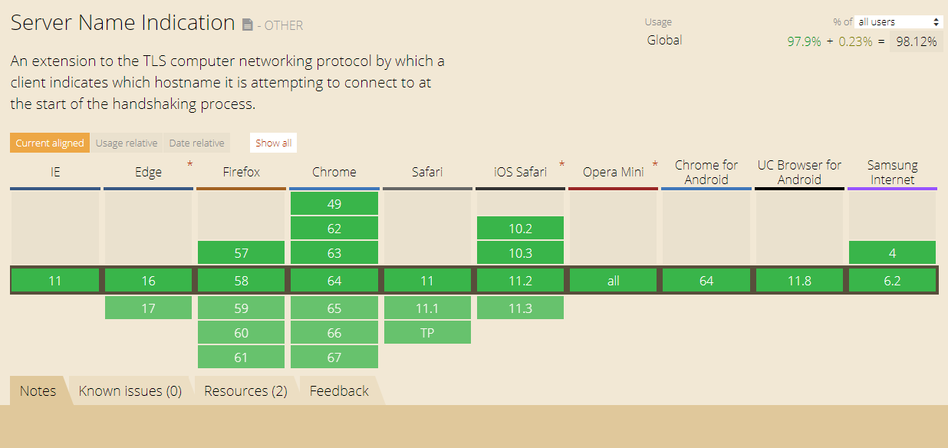Select the IE 11 support cell
This screenshot has width=948, height=448.
pyautogui.click(x=55, y=281)
